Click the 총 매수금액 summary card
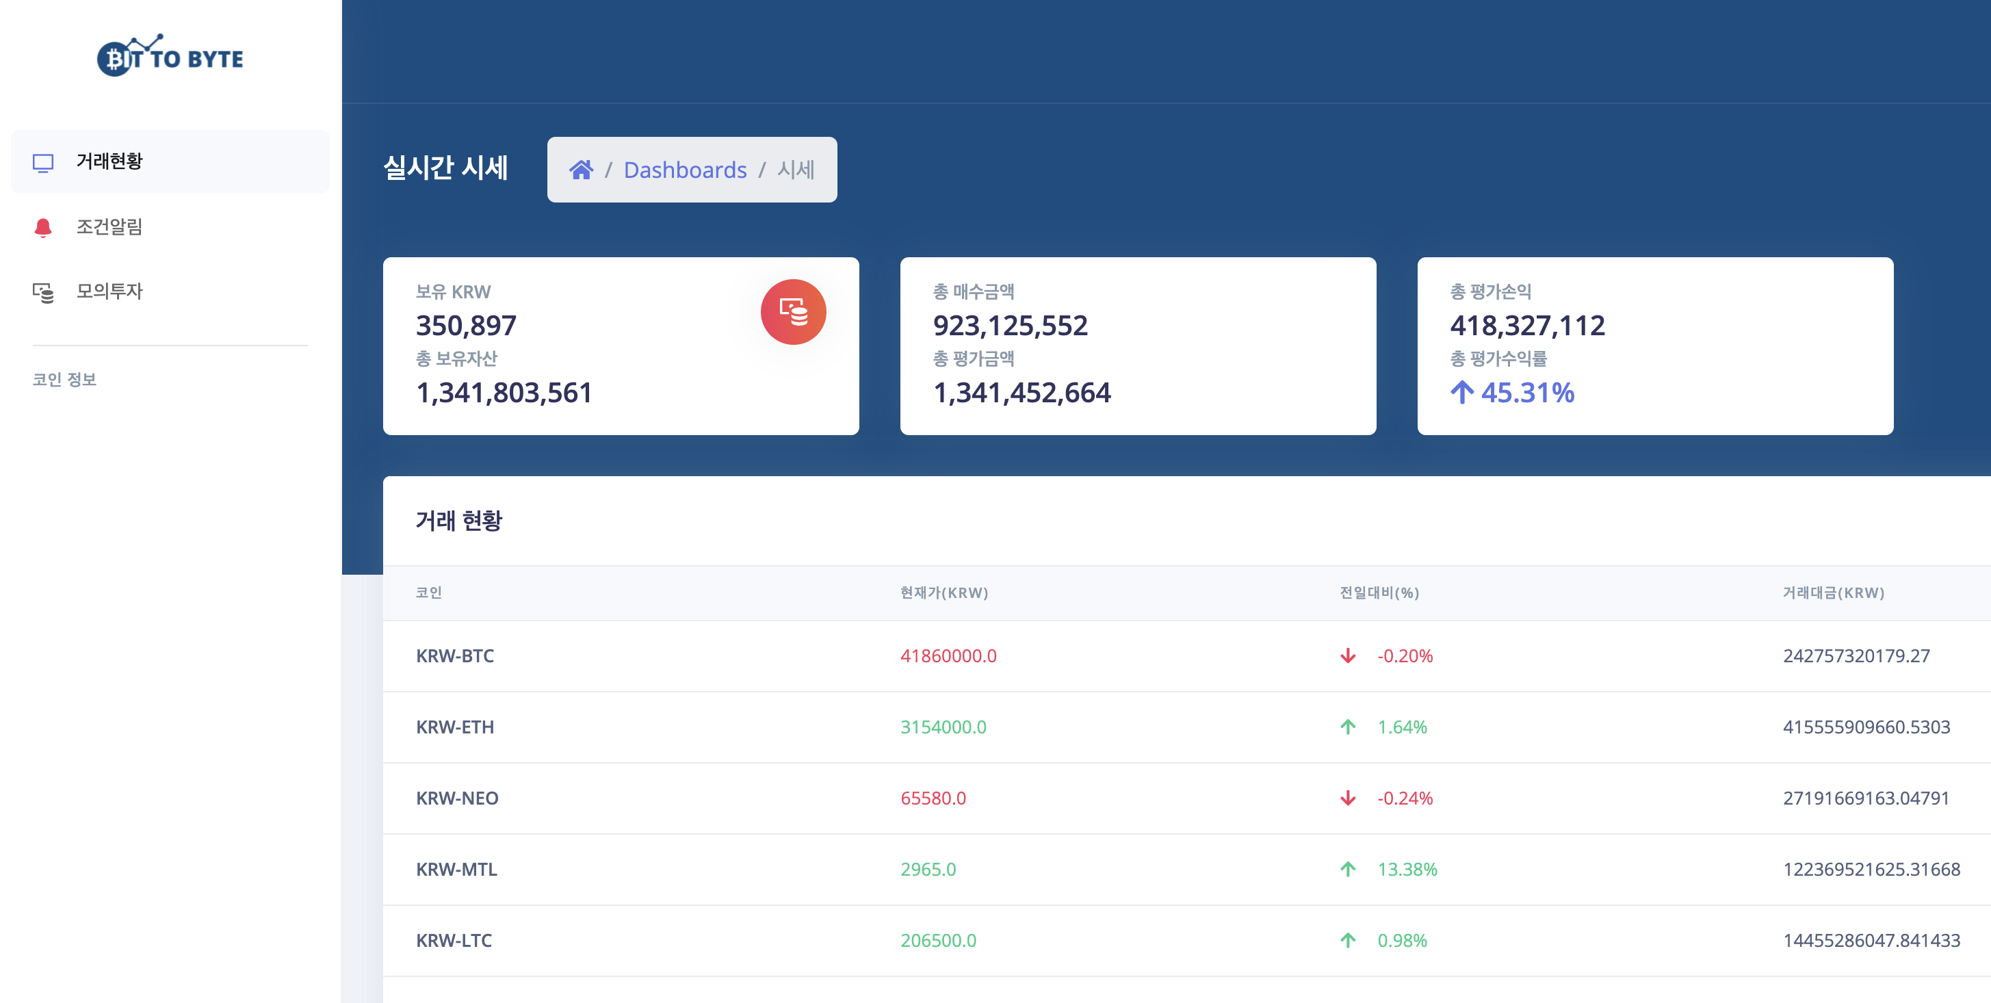 click(x=1138, y=346)
